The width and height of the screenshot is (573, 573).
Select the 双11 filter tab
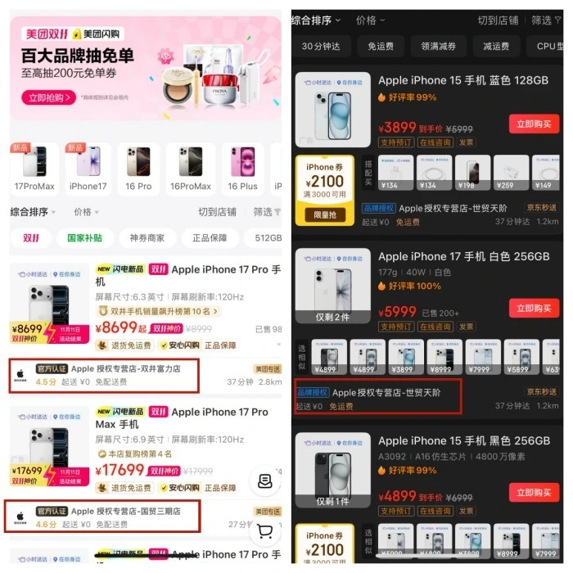pyautogui.click(x=31, y=238)
